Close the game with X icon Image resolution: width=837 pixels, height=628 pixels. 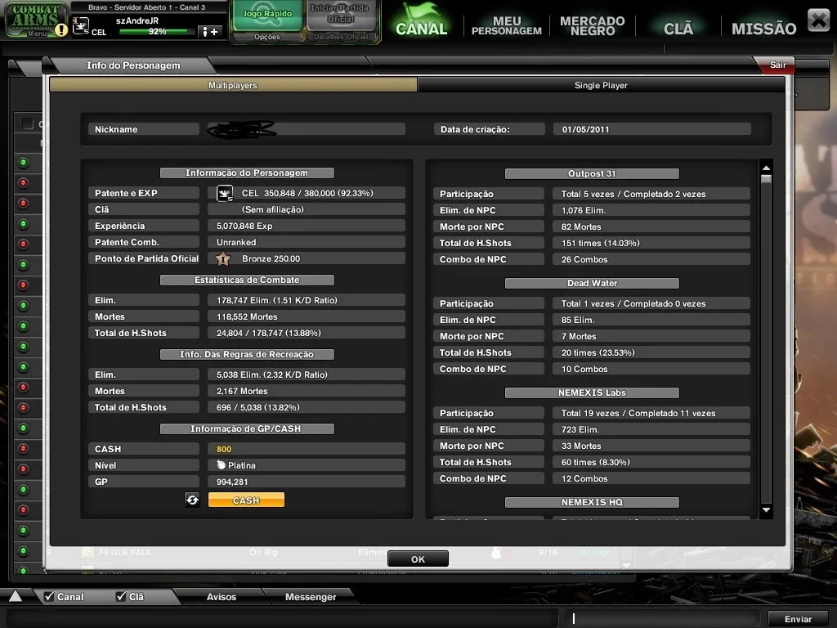(818, 20)
